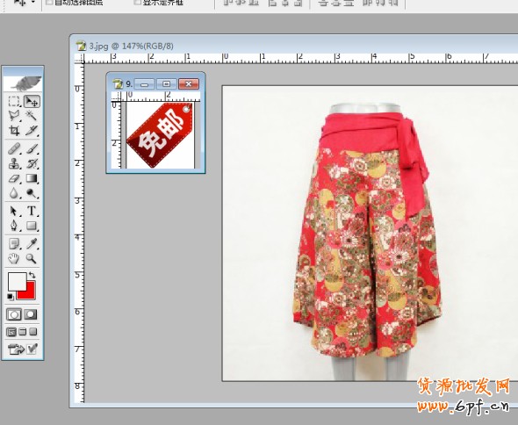Toggle the auto-select layer checkbox
The height and width of the screenshot is (425, 518).
point(49,3)
